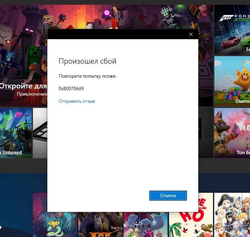This screenshot has height=237, width=250.
Task: Open the blue monster game thumbnail
Action: coord(146,224)
